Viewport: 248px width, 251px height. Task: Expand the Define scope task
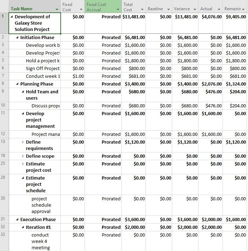pos(23,156)
